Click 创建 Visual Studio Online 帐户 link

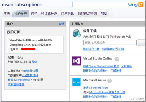[101, 66]
